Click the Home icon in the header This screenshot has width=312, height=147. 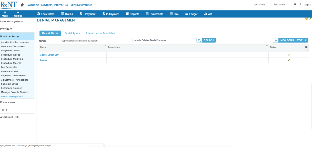click(22, 5)
